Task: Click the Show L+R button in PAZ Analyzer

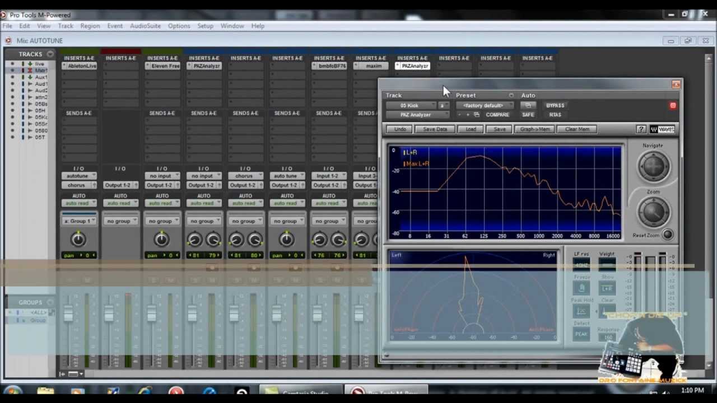Action: tap(607, 289)
